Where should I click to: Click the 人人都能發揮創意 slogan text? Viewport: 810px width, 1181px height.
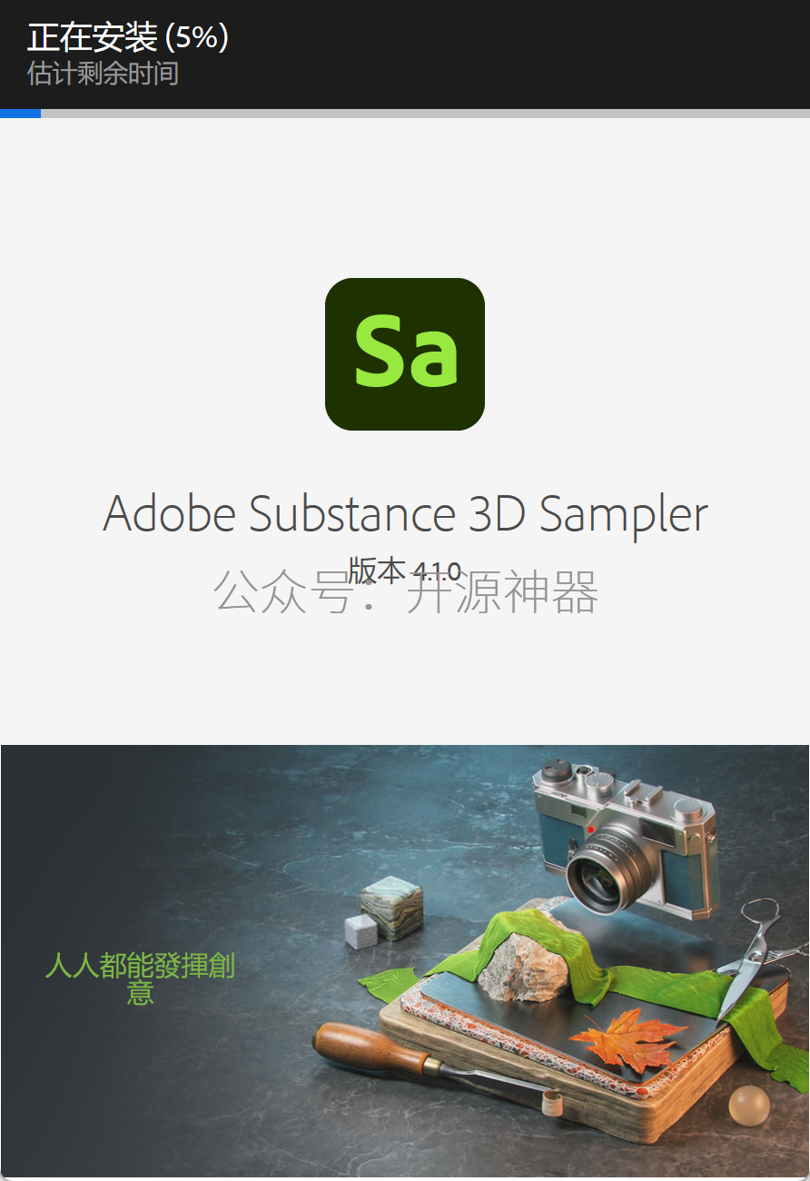coord(140,978)
